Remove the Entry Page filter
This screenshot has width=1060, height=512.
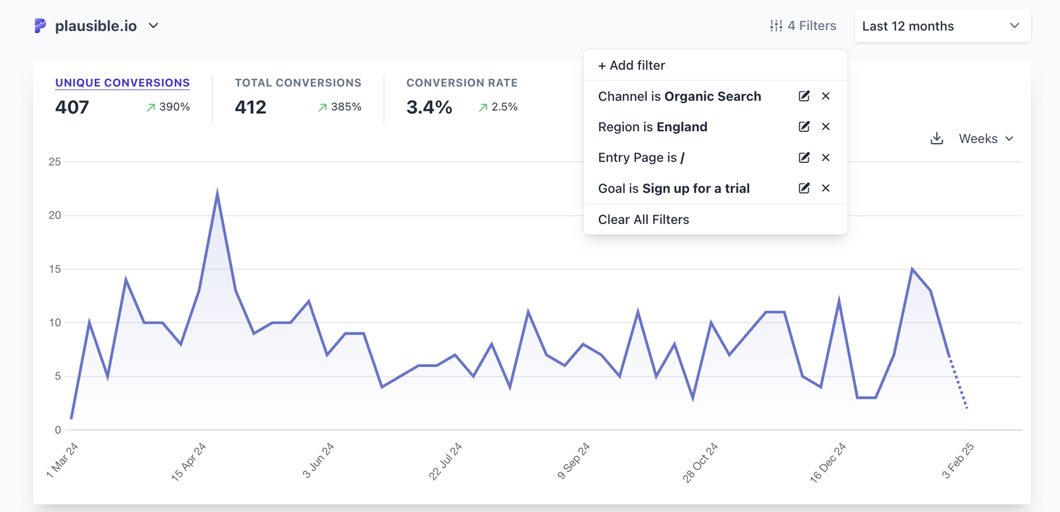825,158
